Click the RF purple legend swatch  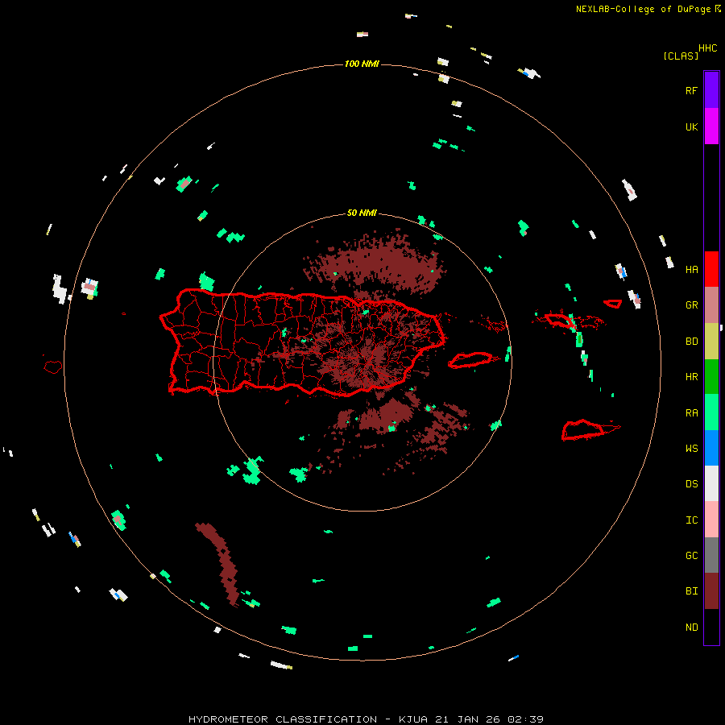(711, 90)
